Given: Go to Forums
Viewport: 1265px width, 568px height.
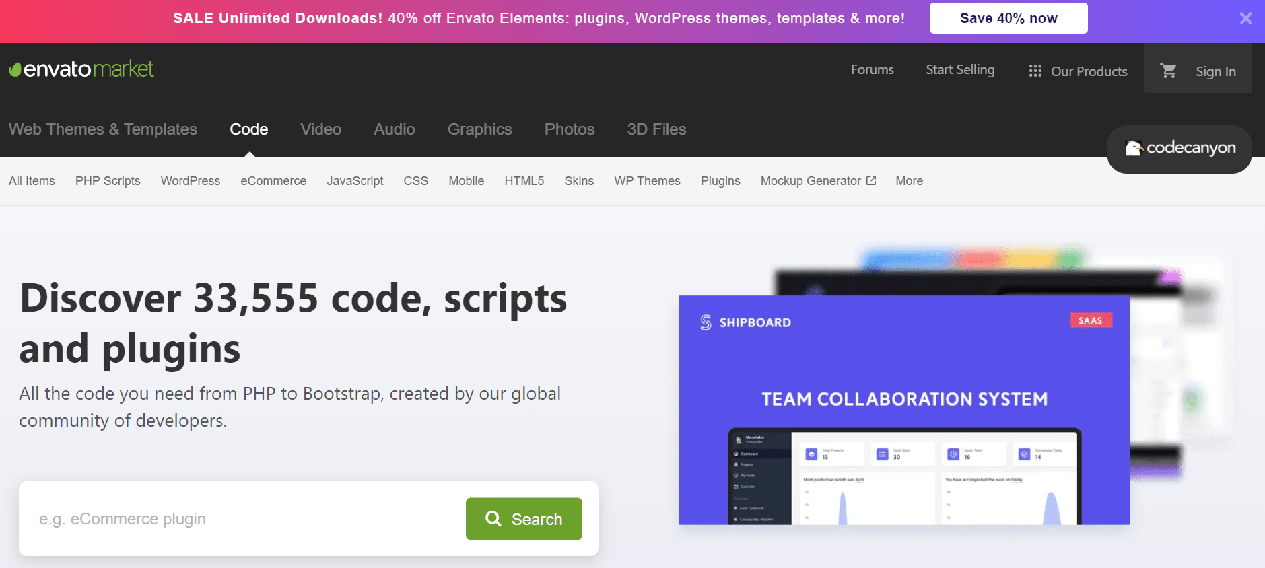Looking at the screenshot, I should pos(873,69).
